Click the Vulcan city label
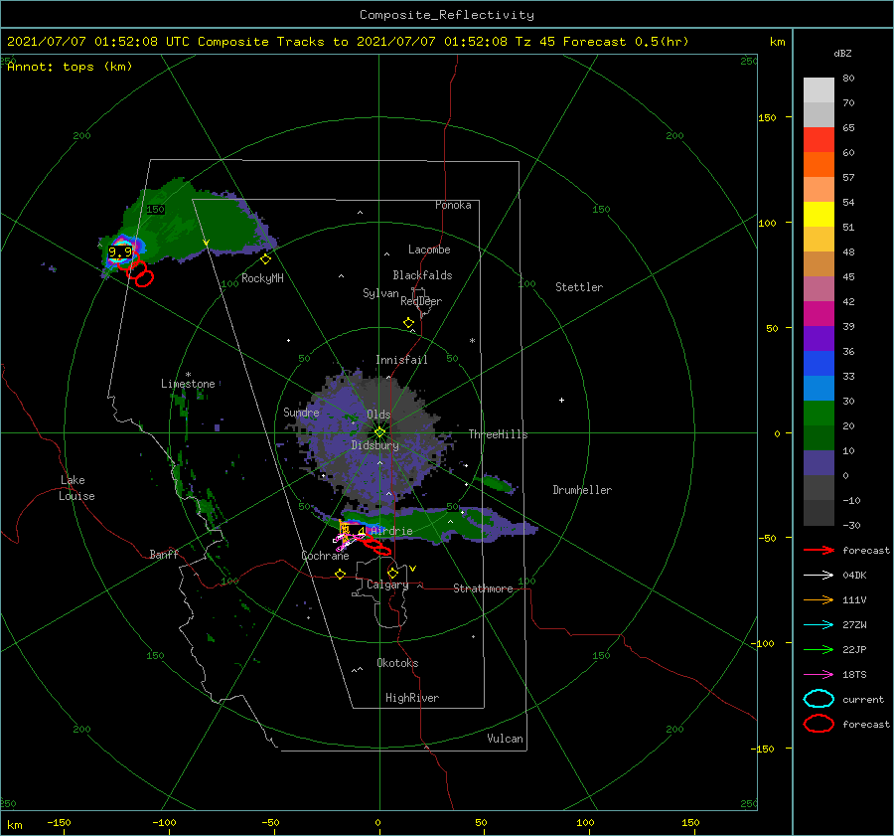This screenshot has height=836, width=894. [506, 739]
